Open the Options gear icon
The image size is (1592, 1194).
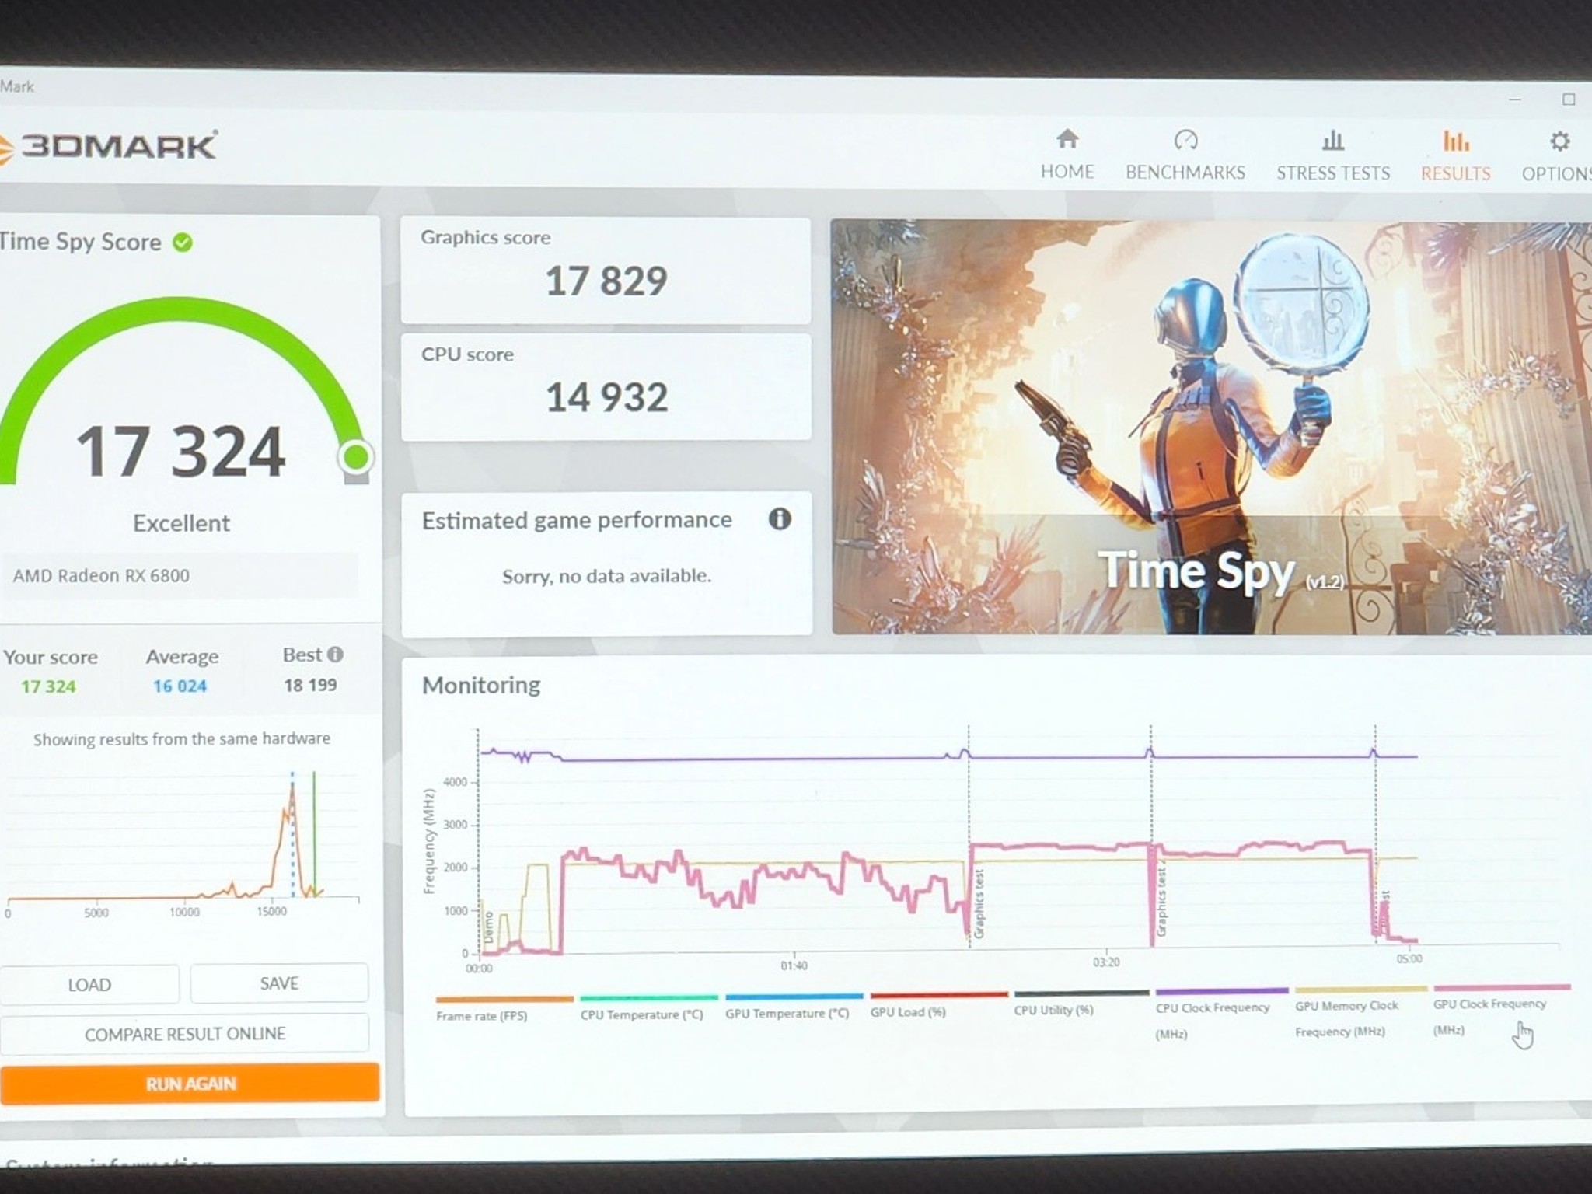[x=1559, y=141]
